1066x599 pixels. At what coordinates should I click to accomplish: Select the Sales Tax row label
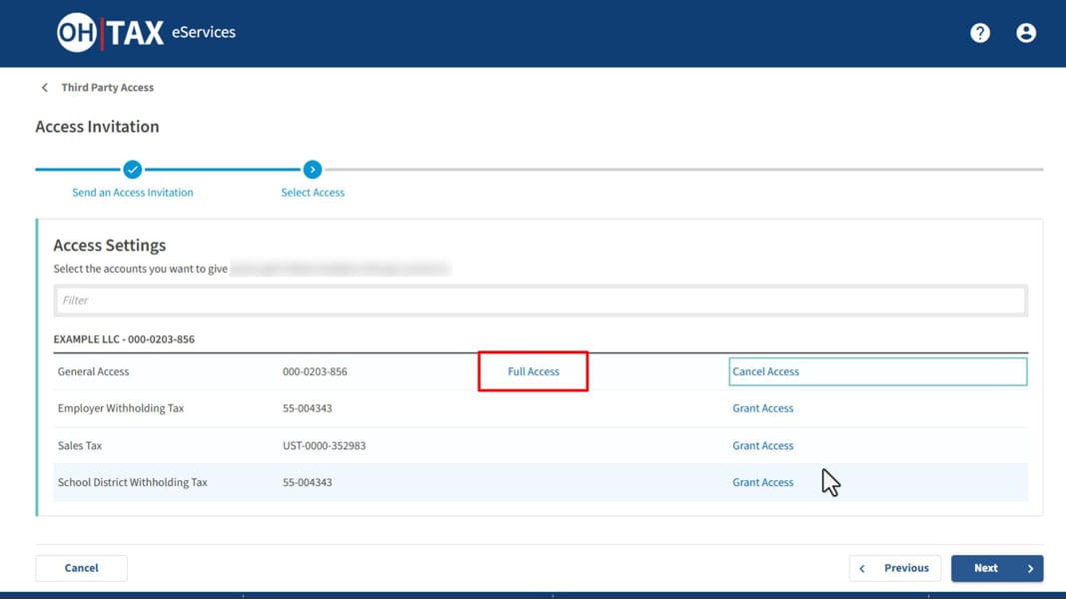click(x=80, y=445)
